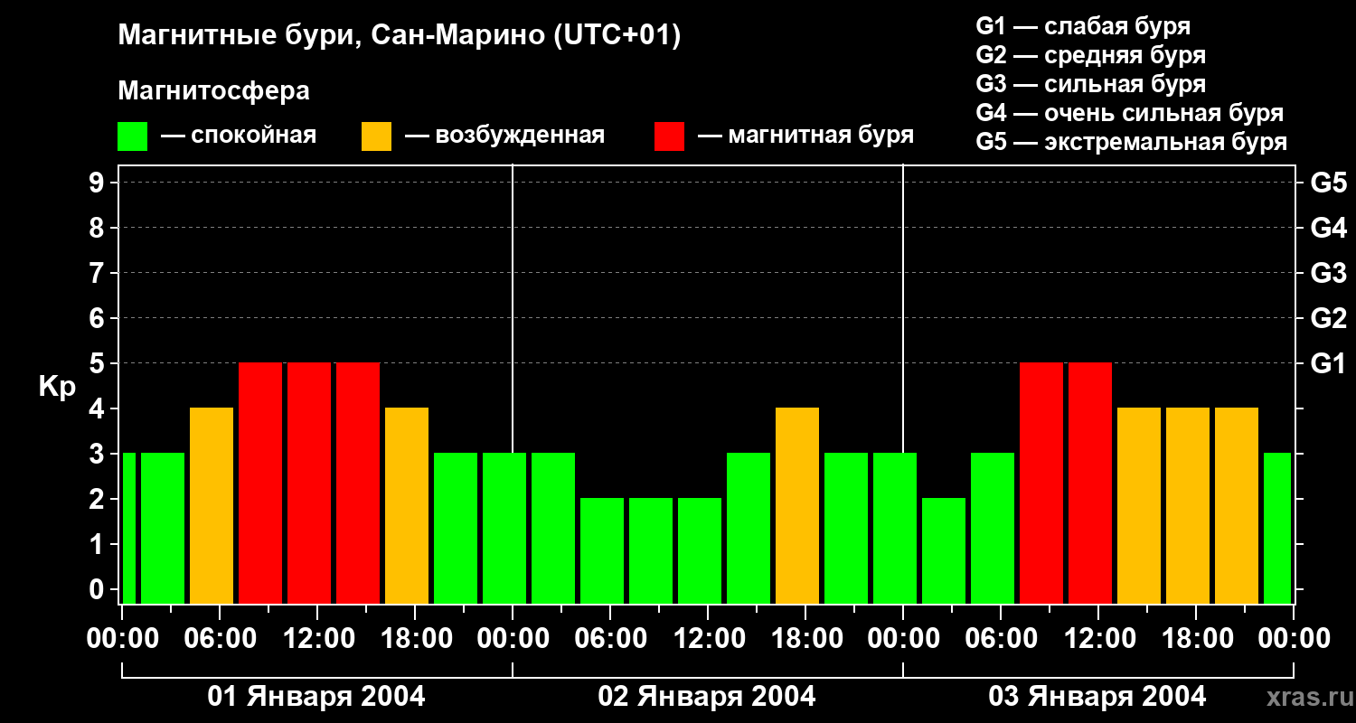The height and width of the screenshot is (723, 1356).
Task: Click the 'G5' label on the right axis
Action: (x=1328, y=183)
